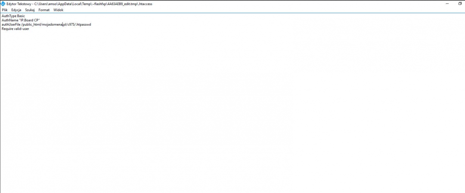Viewport: 465px width, 193px height.
Task: Place cursor on the word Basic
Action: pos(21,16)
